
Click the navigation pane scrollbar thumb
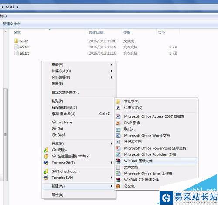click(x=6, y=135)
